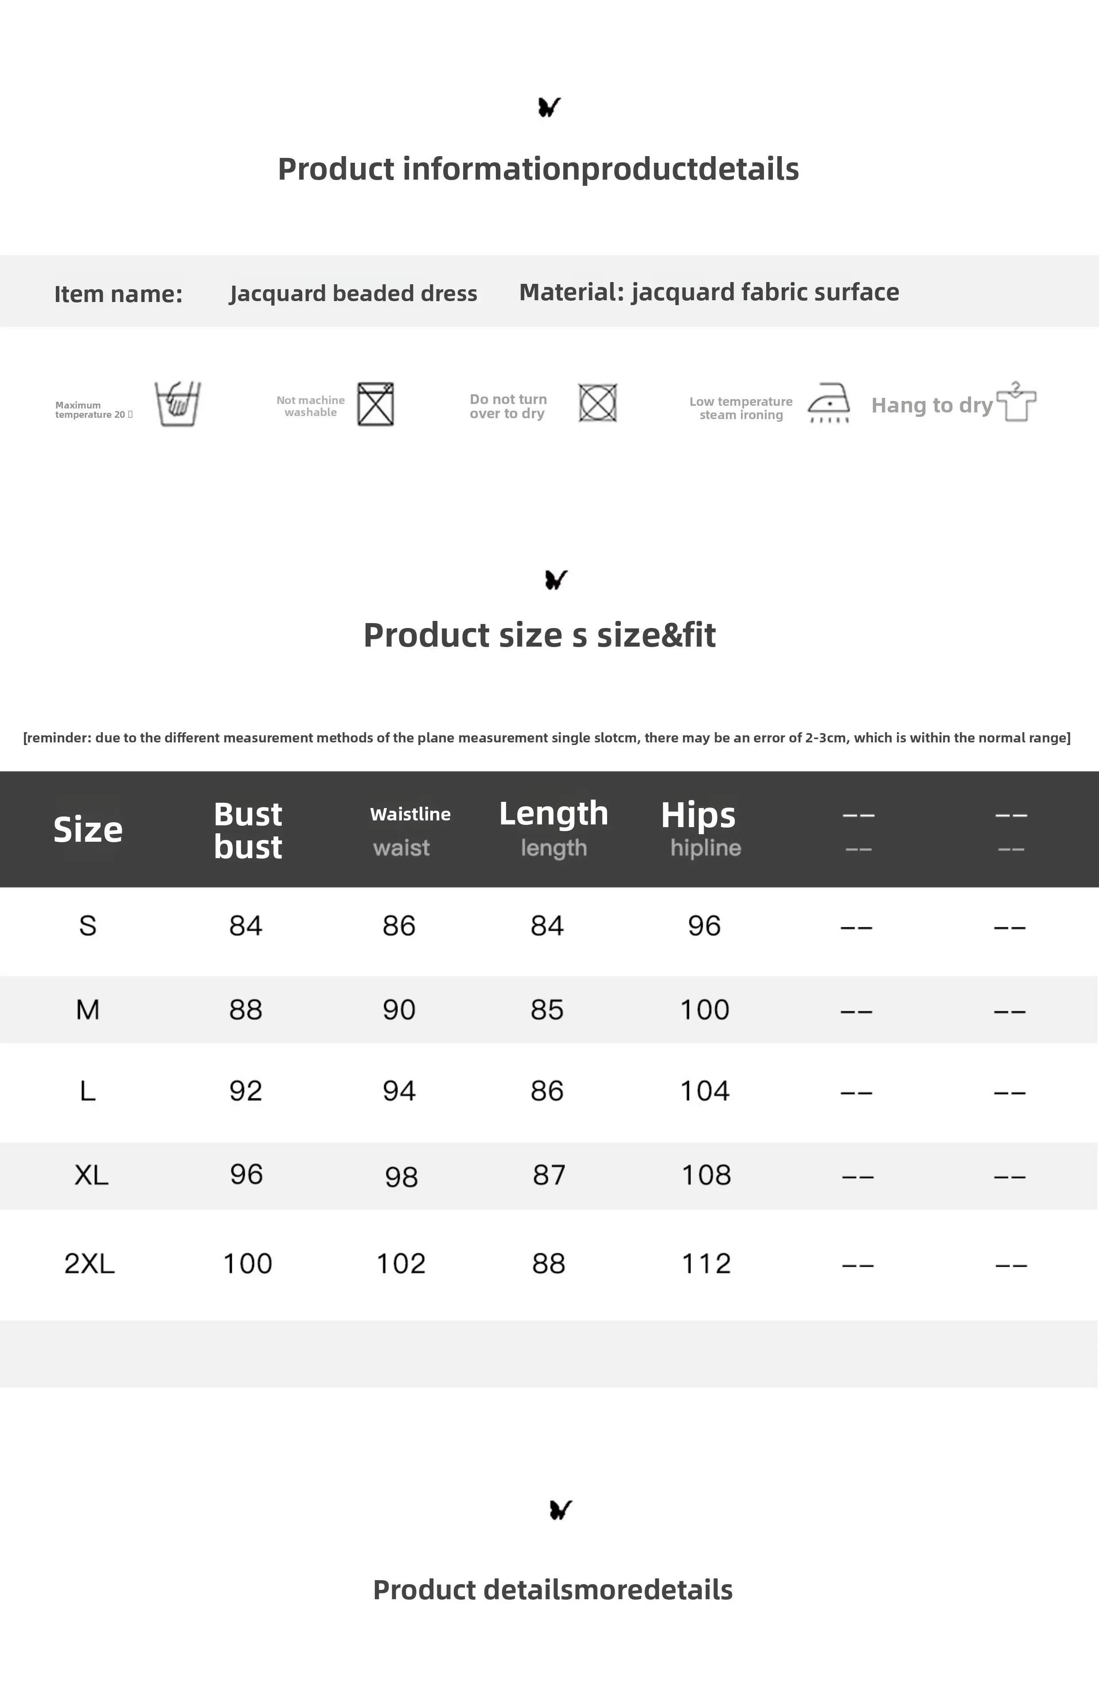The image size is (1099, 1703).
Task: Click the do not tumble dry icon
Action: point(597,403)
